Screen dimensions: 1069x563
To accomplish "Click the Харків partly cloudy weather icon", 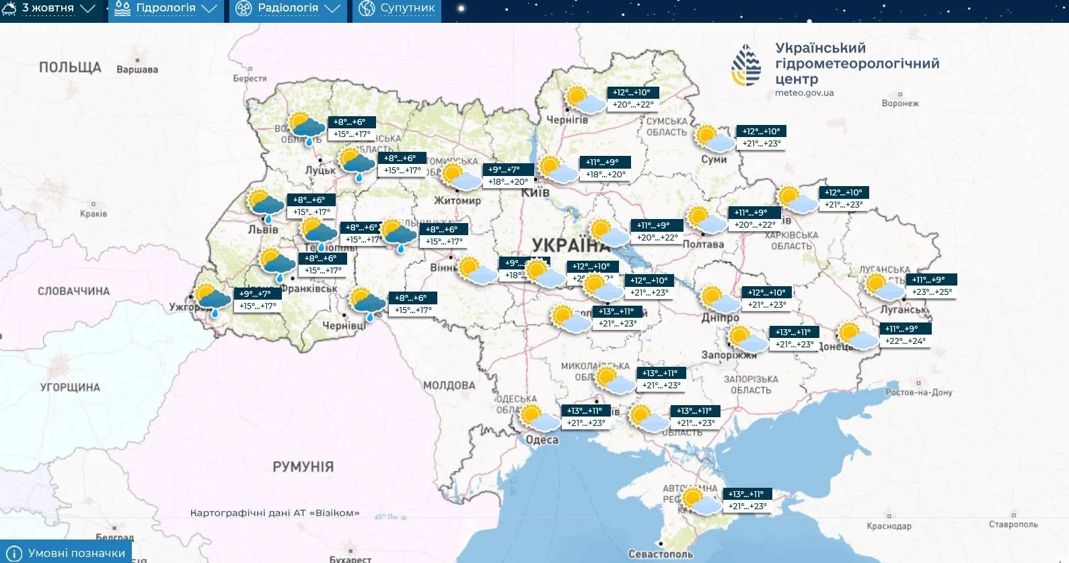I will click(797, 199).
